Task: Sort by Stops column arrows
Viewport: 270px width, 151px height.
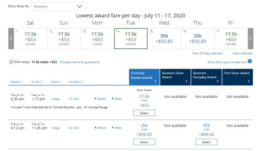Action: click(x=60, y=82)
